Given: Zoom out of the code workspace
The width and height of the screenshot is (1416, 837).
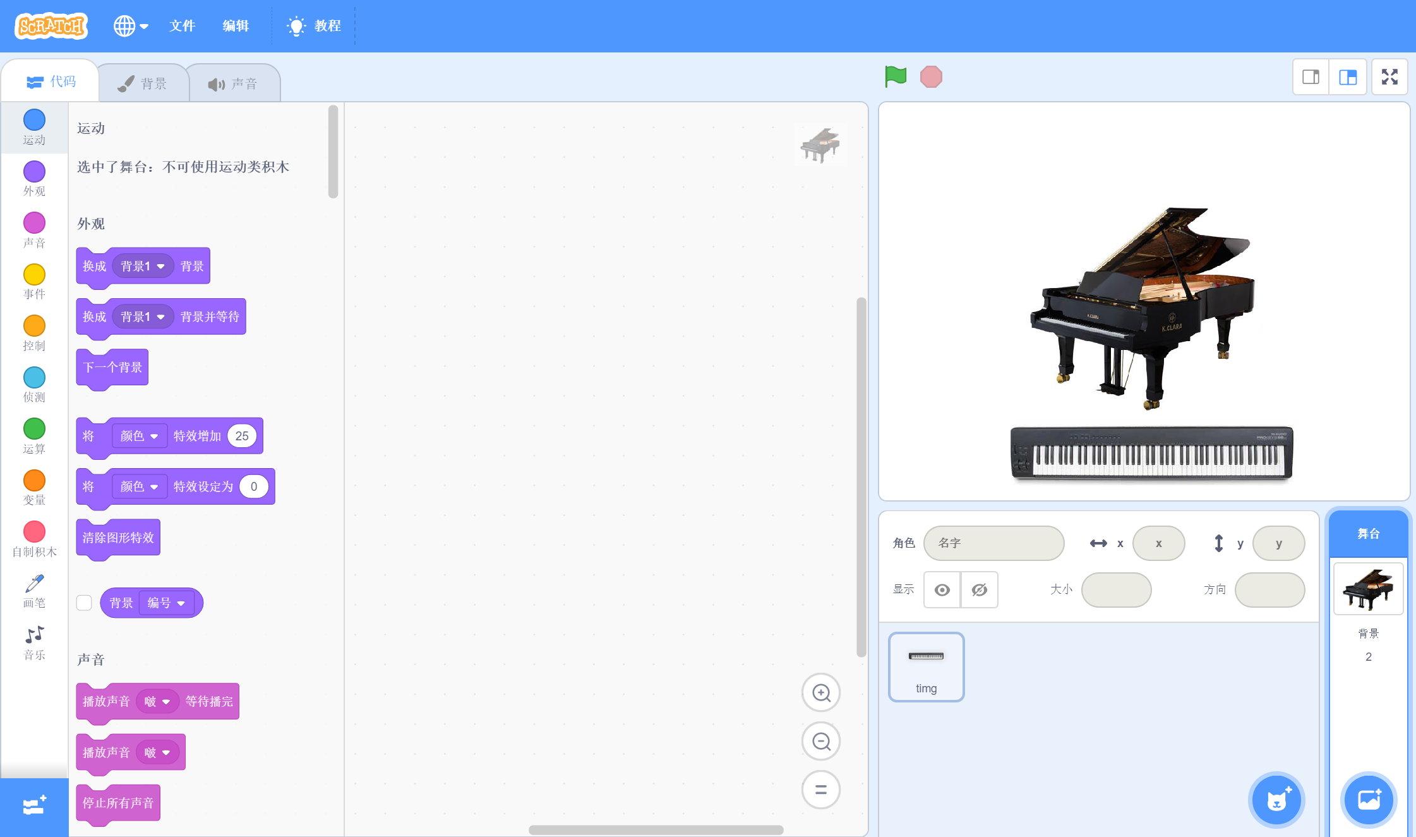Looking at the screenshot, I should pos(820,741).
